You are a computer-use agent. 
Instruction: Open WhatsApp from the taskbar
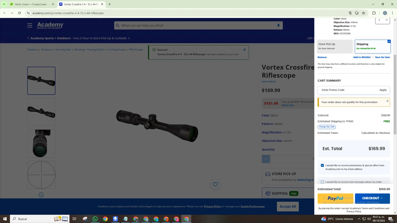coord(95,219)
